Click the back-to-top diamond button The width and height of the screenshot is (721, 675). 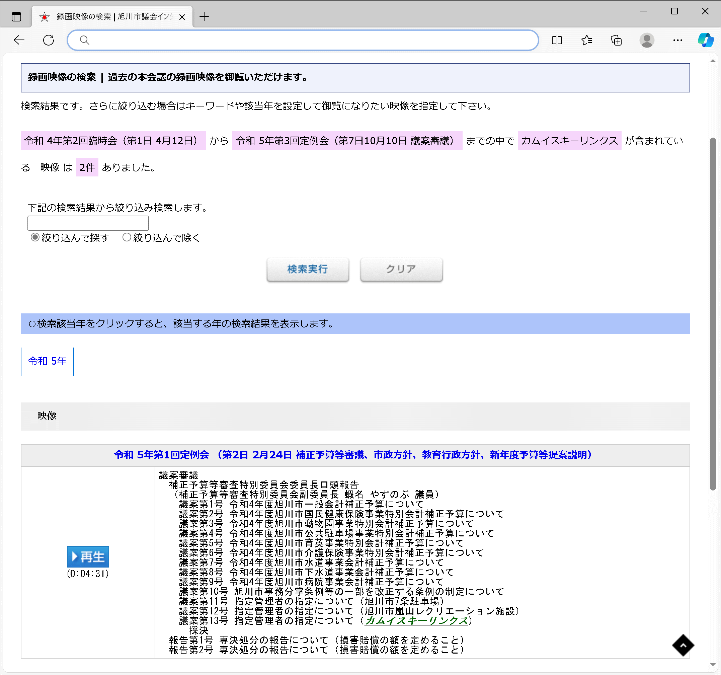(683, 645)
